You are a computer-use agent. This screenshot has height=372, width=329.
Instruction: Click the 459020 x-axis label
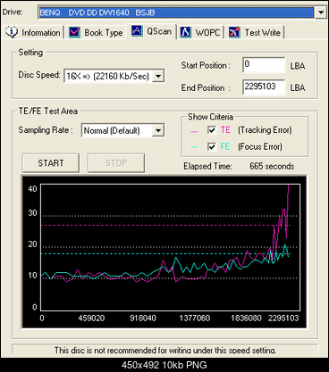click(x=91, y=318)
